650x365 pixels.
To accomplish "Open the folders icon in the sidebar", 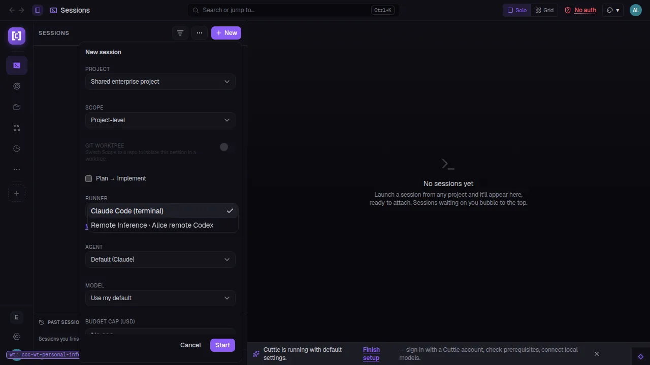I will [17, 107].
